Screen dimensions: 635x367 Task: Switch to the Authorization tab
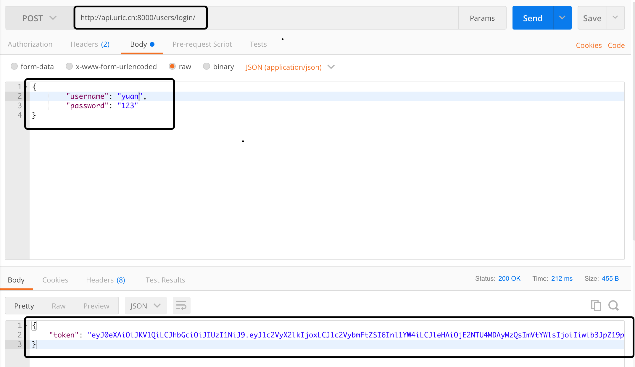(x=30, y=44)
